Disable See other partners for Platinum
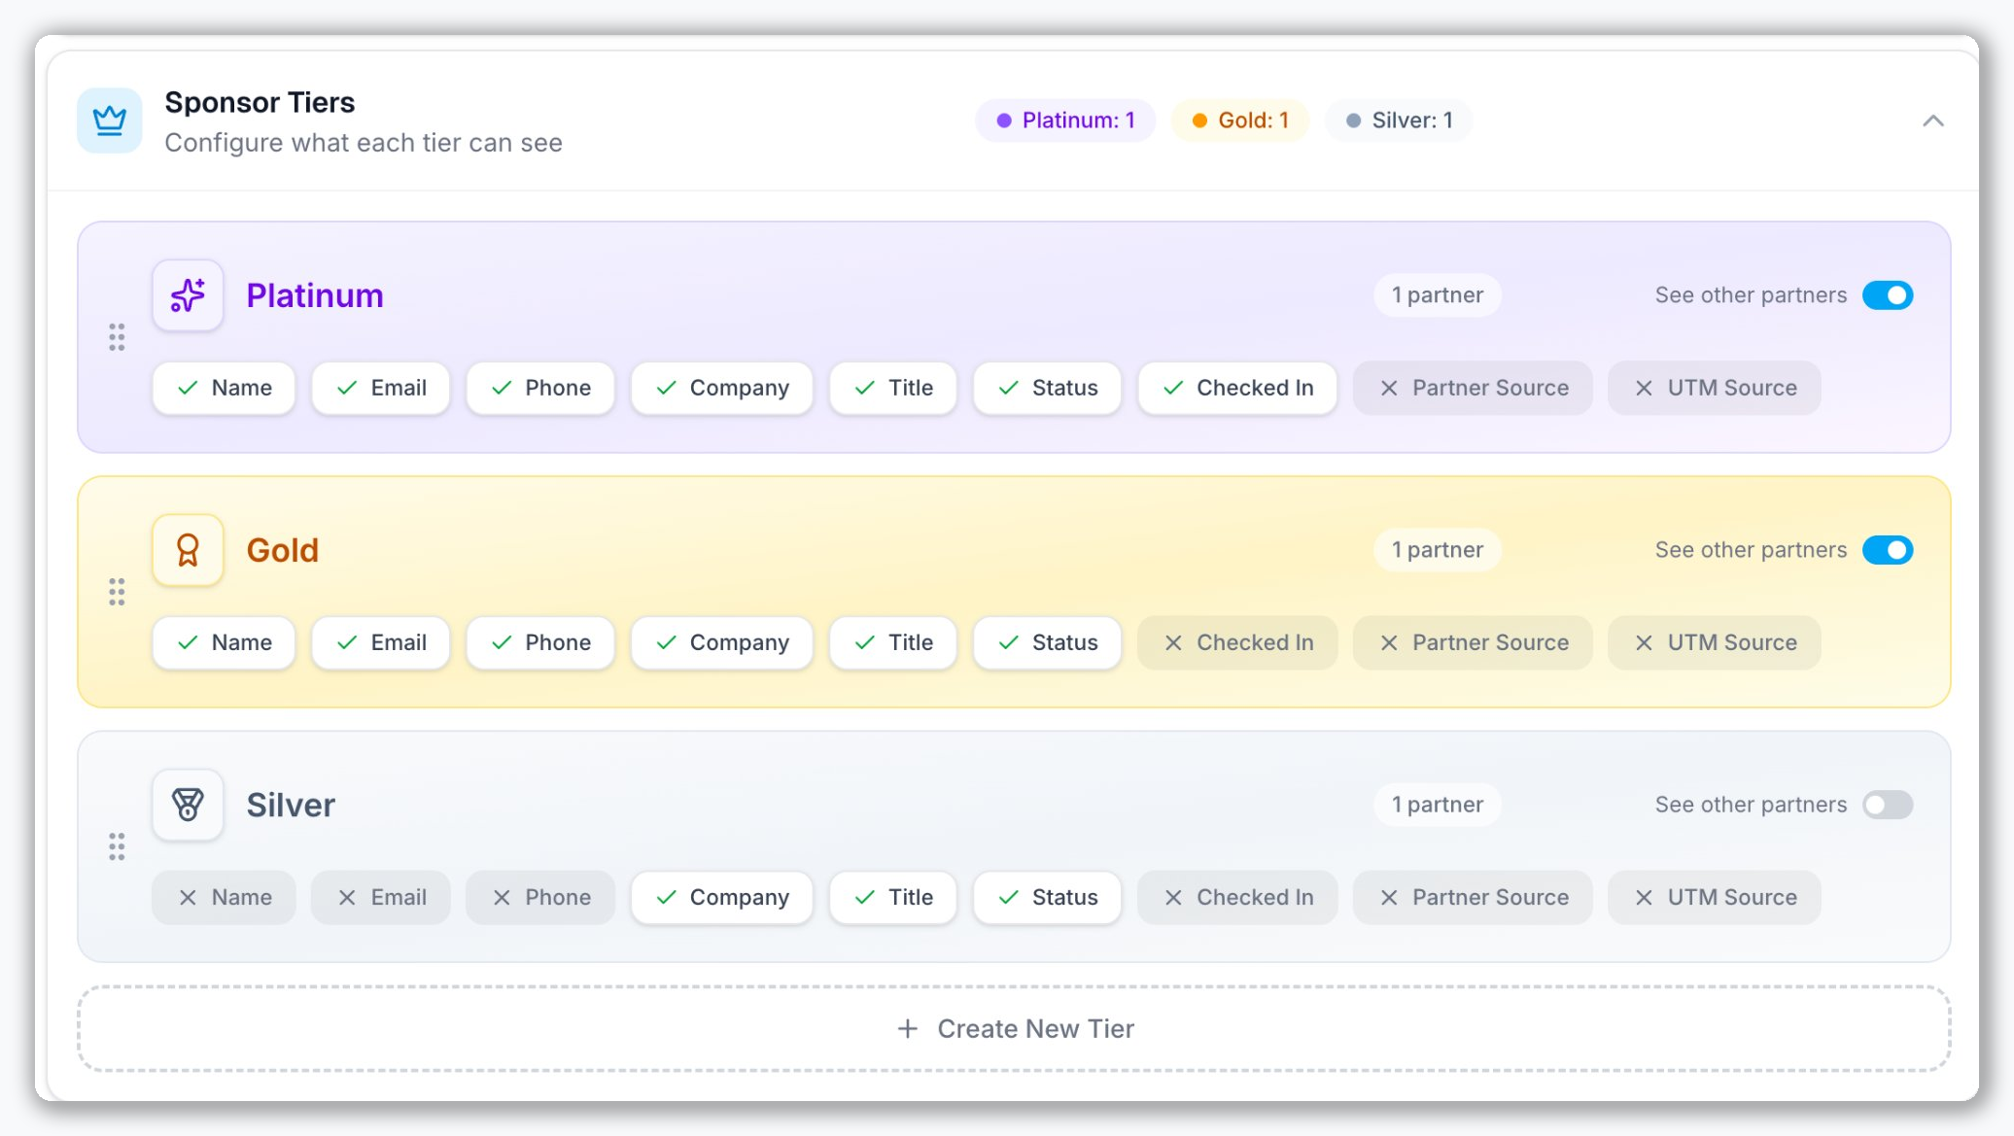 (1888, 294)
